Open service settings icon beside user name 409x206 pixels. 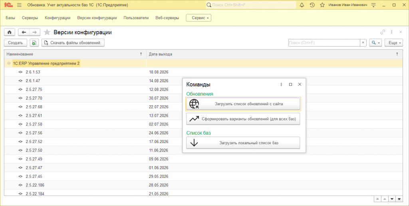click(373, 5)
